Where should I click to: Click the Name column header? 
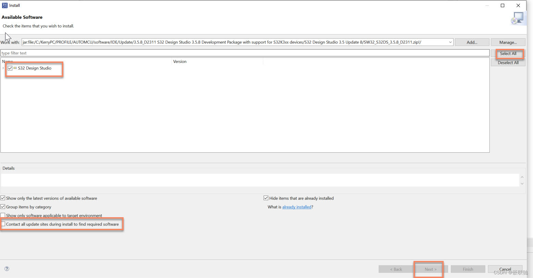(x=86, y=61)
